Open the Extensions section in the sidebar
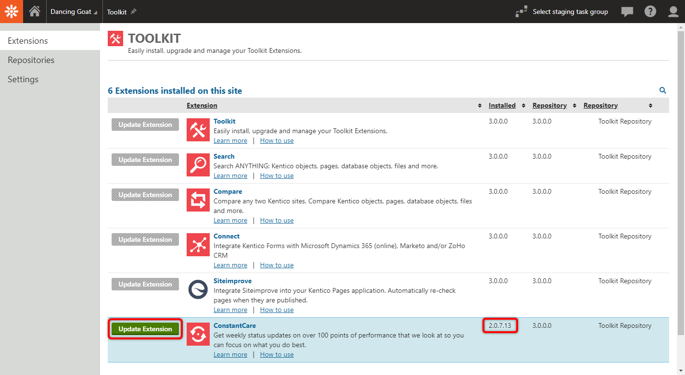685x375 pixels. coord(50,41)
